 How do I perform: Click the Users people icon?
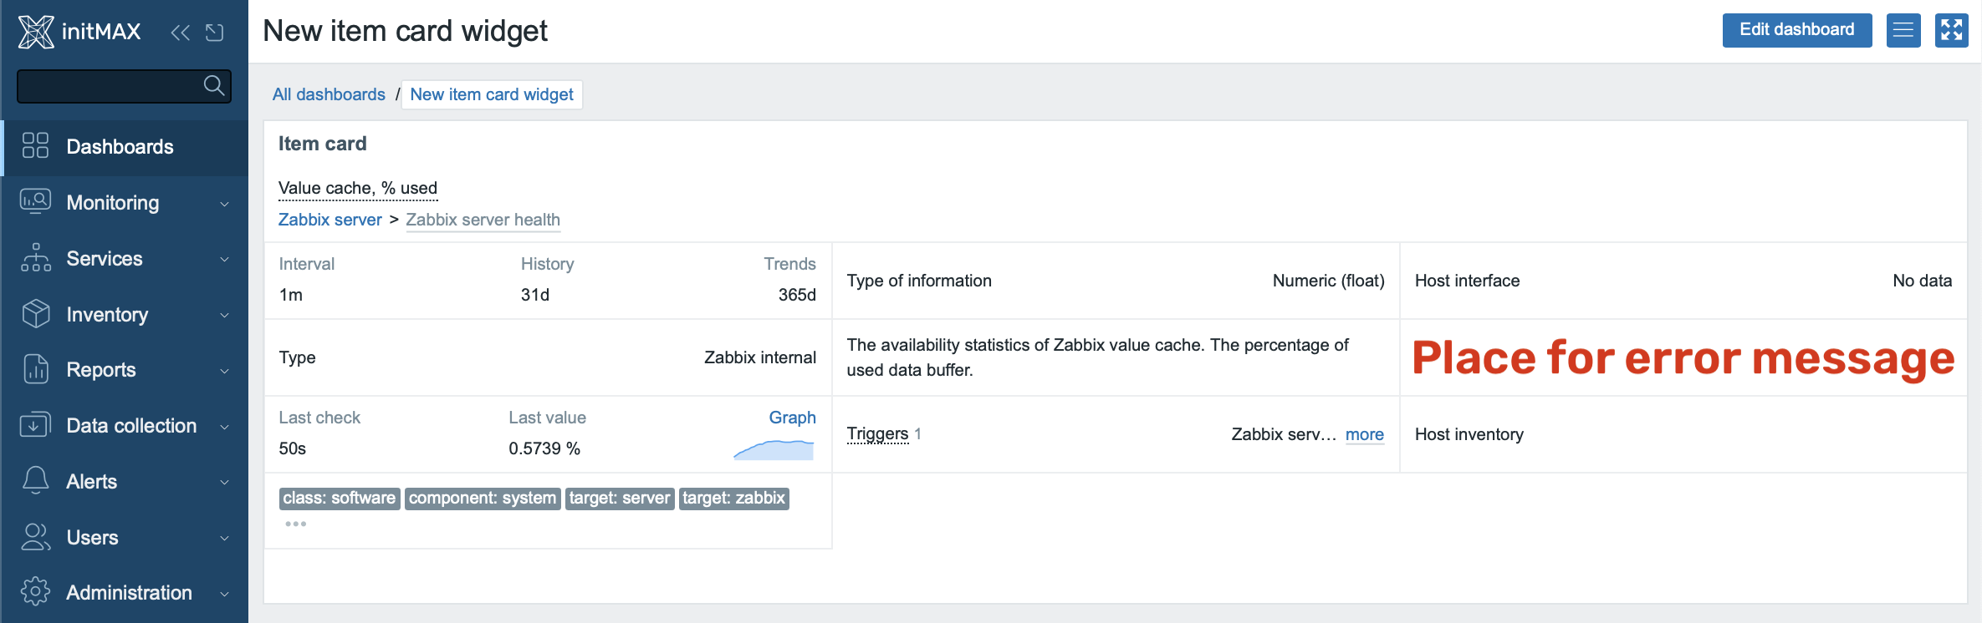click(35, 536)
